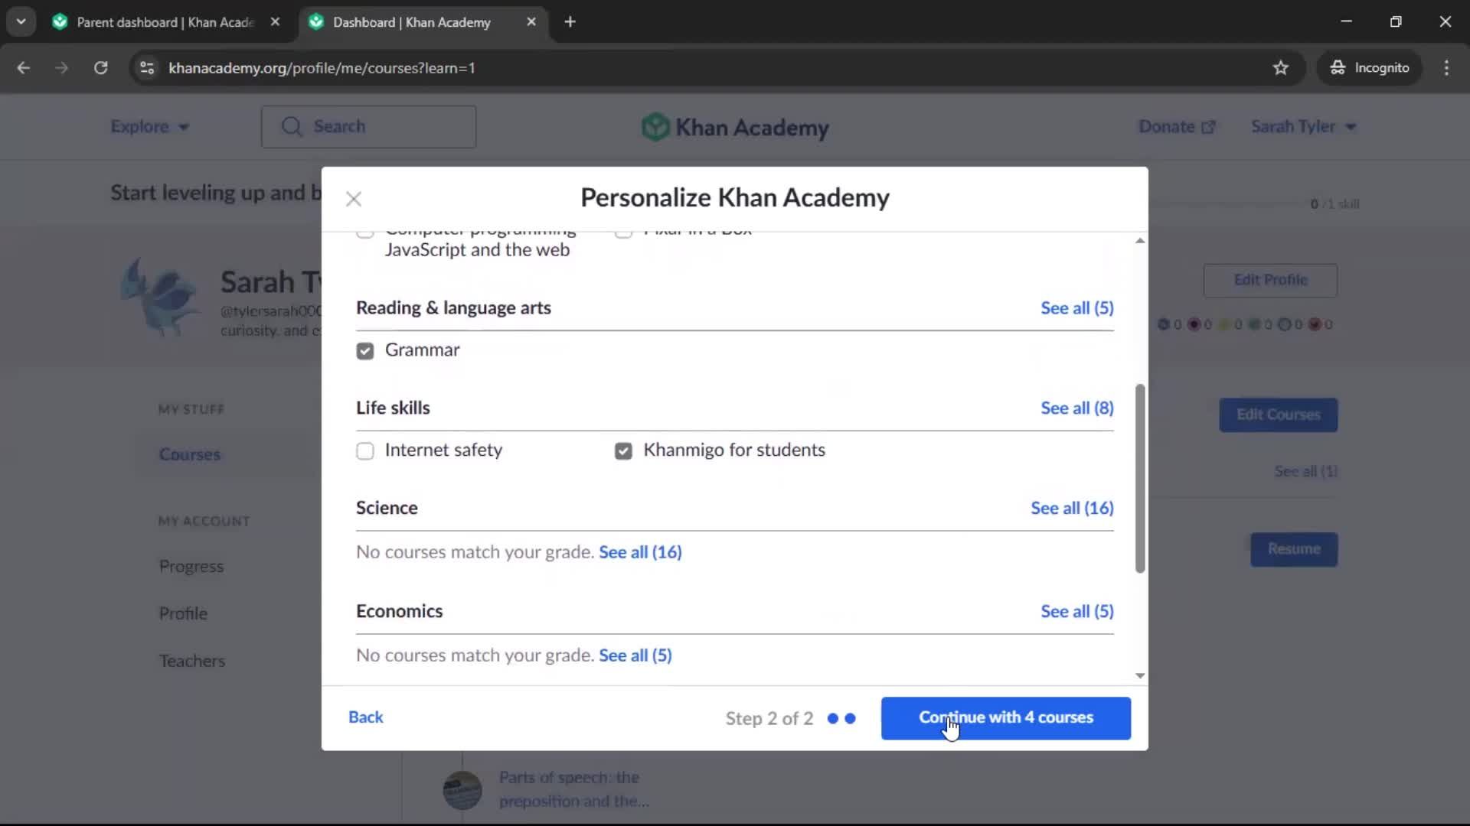Click the dialog scroll down arrow
The width and height of the screenshot is (1470, 826).
[x=1140, y=675]
